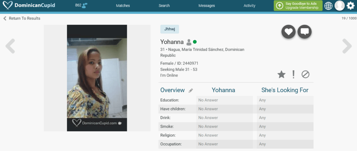Add Yohanna to favorites with star icon
357x151 pixels.
281,74
